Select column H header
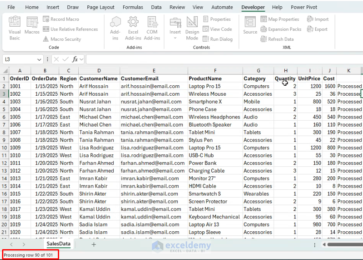 point(286,71)
